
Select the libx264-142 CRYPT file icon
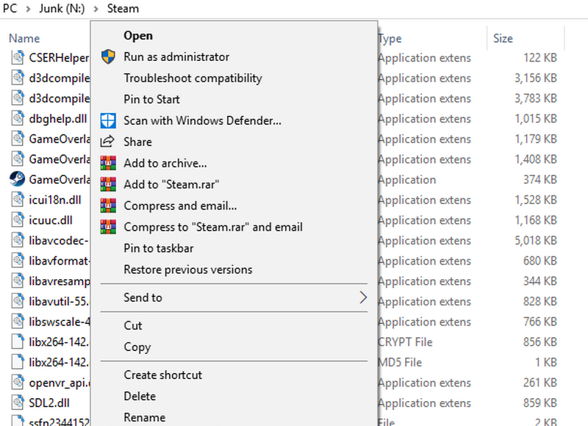(x=17, y=342)
